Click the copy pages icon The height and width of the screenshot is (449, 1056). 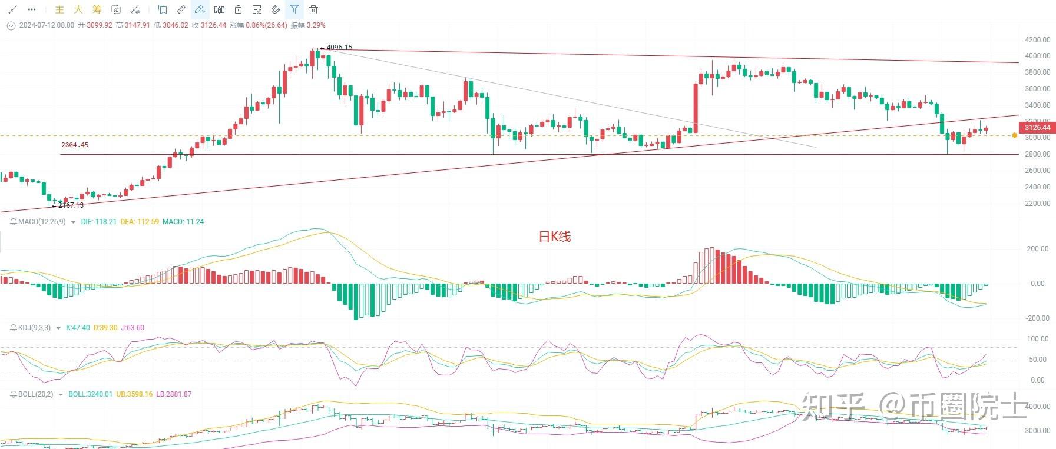pos(163,9)
